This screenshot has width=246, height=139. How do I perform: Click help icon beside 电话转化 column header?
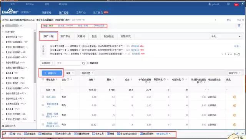183,79
